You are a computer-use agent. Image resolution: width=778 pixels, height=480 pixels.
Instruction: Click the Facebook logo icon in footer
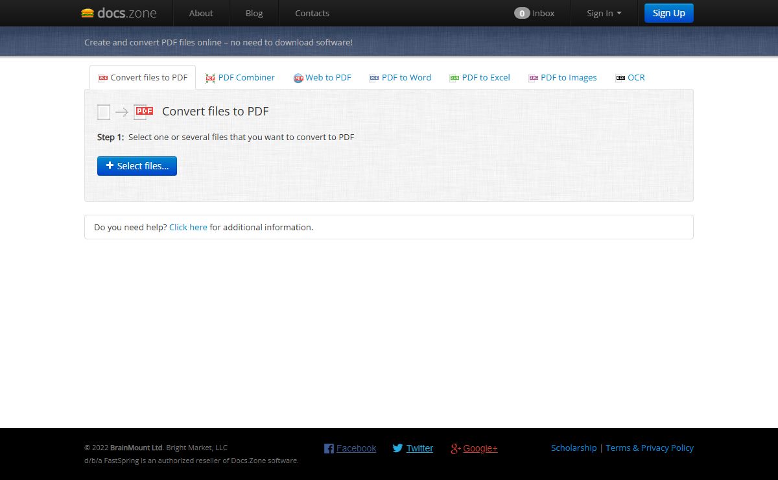(x=329, y=448)
